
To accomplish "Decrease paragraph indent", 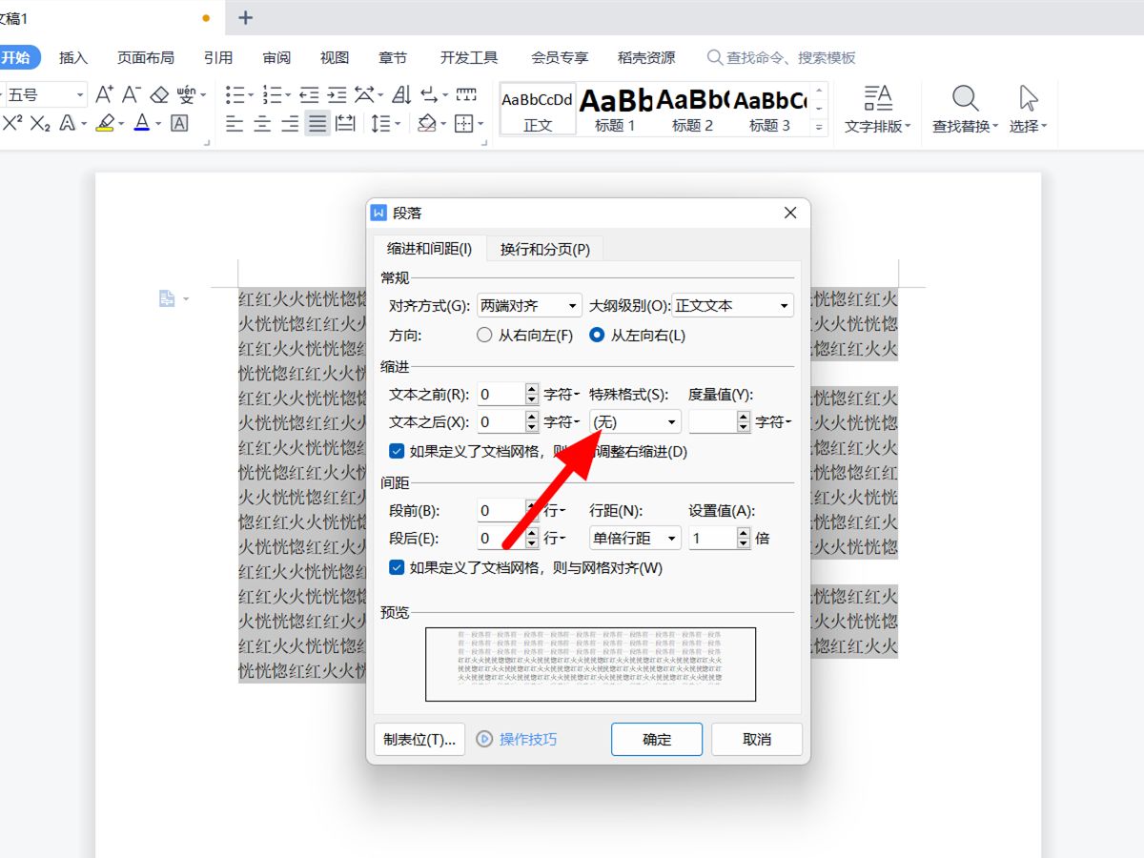I will coord(309,94).
